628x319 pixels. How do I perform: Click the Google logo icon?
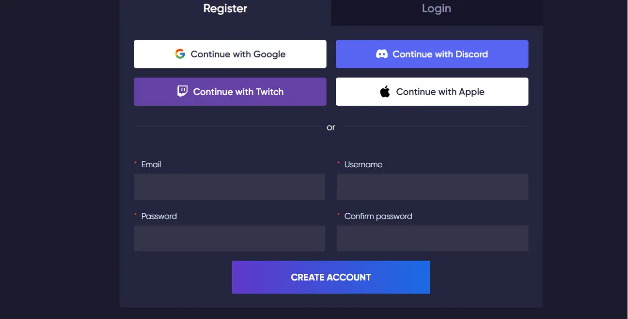180,54
